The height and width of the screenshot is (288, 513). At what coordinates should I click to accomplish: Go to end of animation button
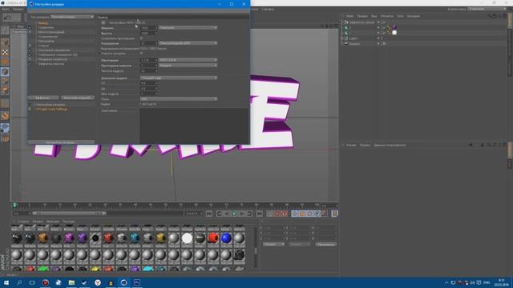[259, 214]
